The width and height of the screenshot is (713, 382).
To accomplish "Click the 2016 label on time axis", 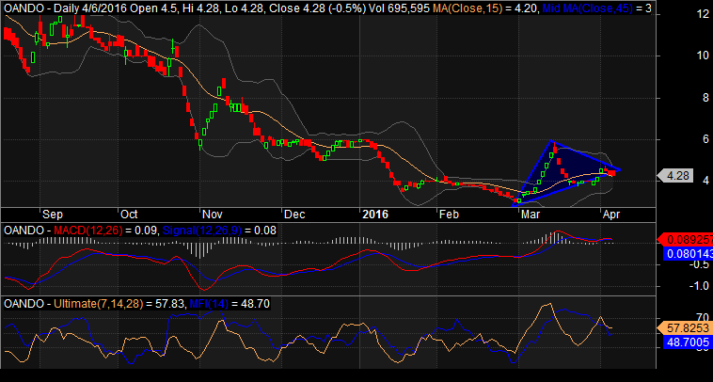I will tap(375, 215).
